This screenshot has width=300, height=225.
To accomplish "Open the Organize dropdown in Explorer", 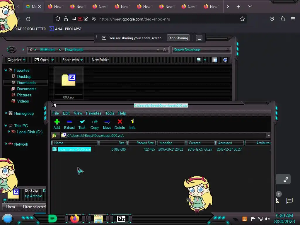I will [16, 60].
